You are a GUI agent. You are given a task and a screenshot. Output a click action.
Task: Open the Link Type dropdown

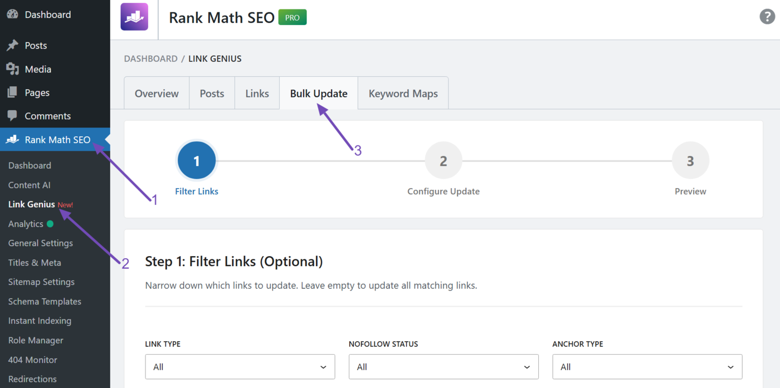[x=240, y=367]
